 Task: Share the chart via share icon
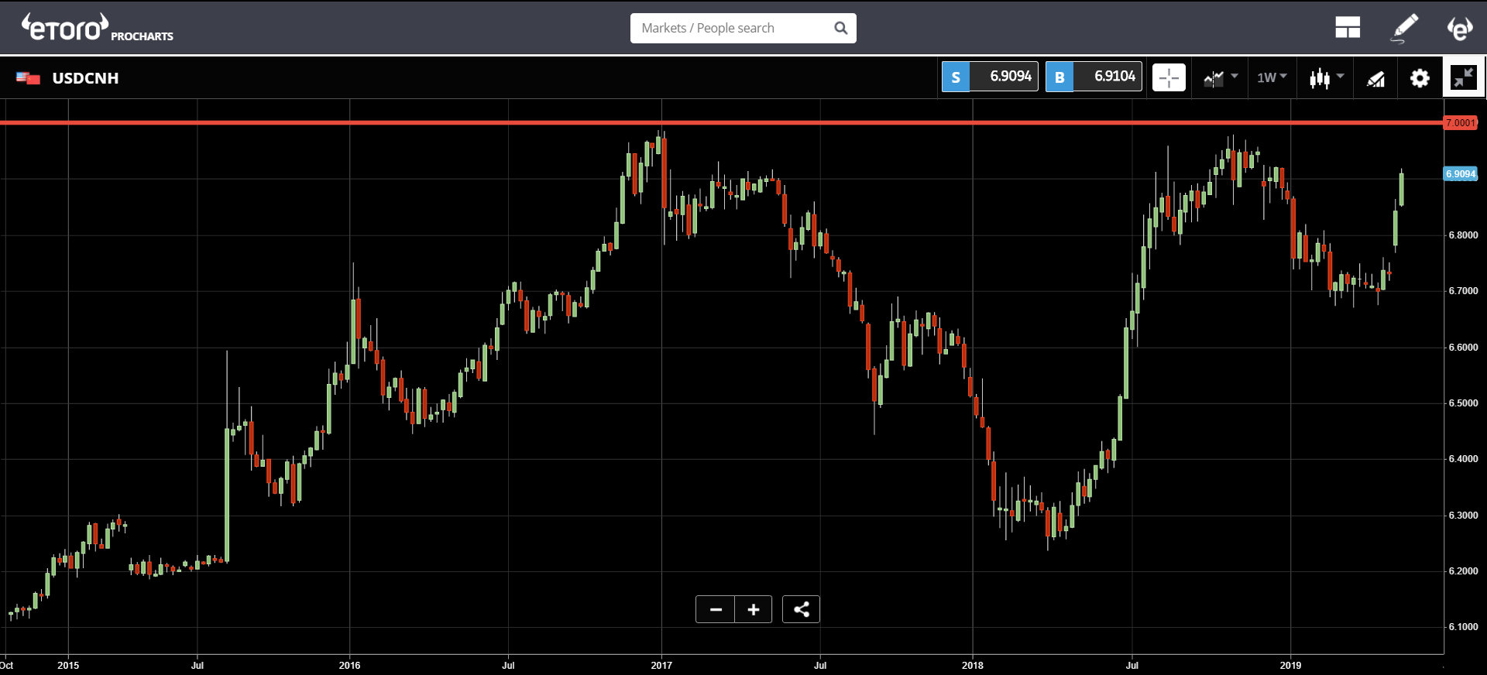(x=801, y=610)
